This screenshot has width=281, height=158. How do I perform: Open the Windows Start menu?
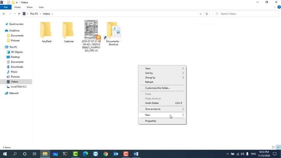pos(5,154)
